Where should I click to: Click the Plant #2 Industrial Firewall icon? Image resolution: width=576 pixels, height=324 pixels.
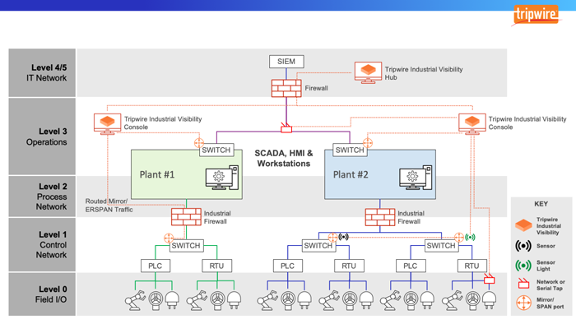[380, 217]
